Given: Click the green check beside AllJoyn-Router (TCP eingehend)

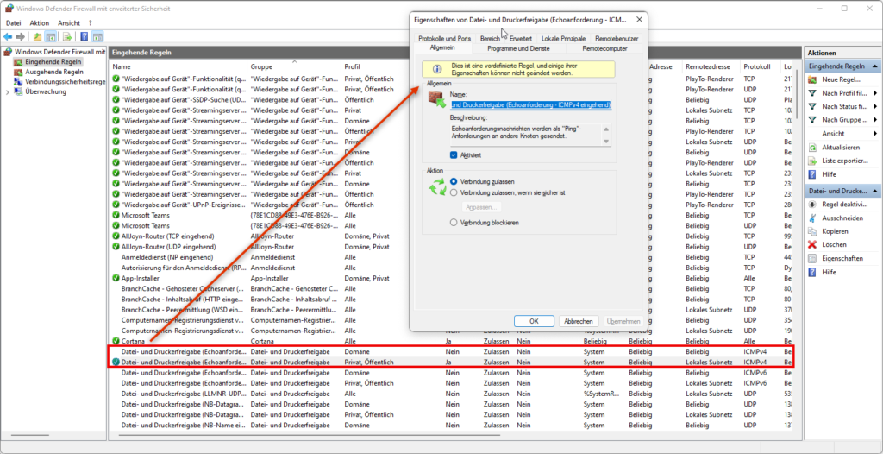Looking at the screenshot, I should [116, 236].
